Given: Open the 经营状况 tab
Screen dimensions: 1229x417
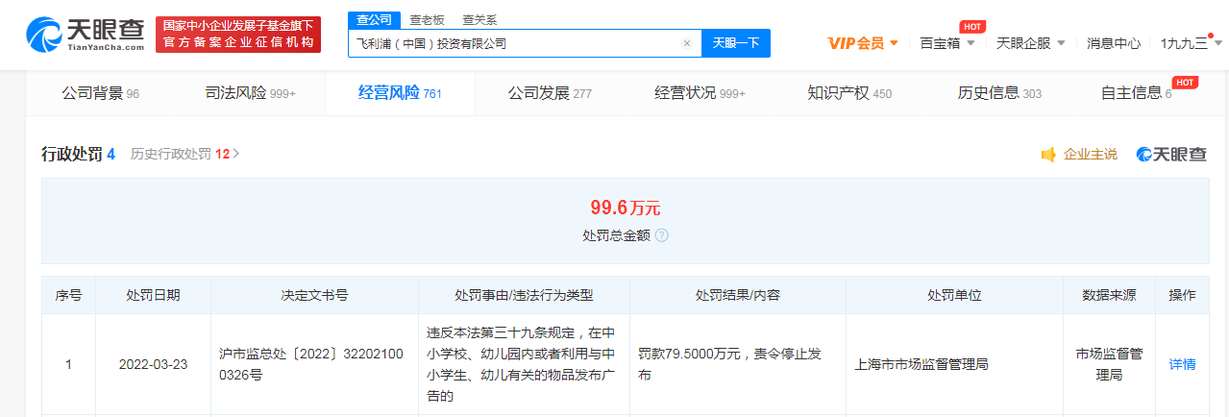Looking at the screenshot, I should 700,93.
